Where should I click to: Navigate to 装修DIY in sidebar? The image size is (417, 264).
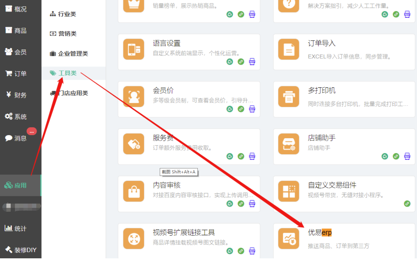(x=25, y=250)
